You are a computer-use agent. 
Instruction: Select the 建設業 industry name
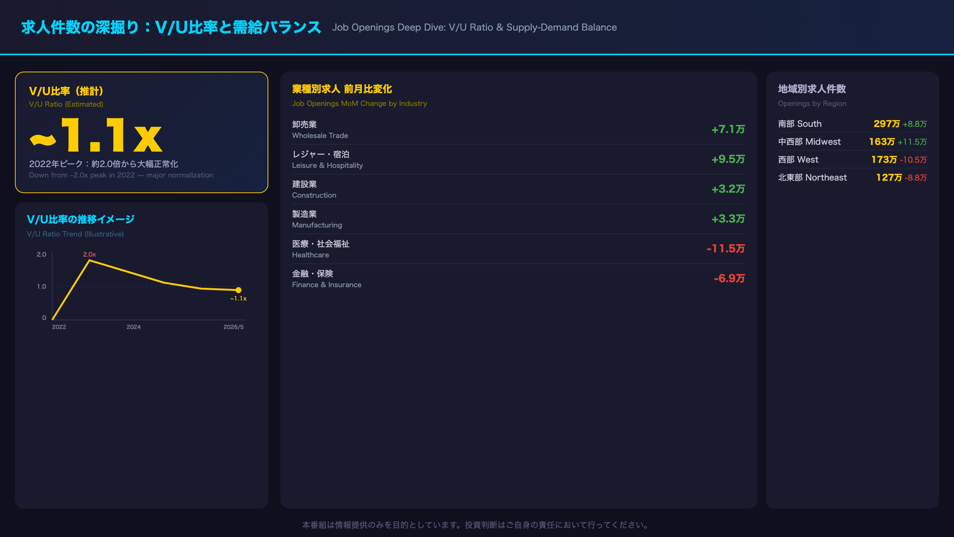point(304,184)
